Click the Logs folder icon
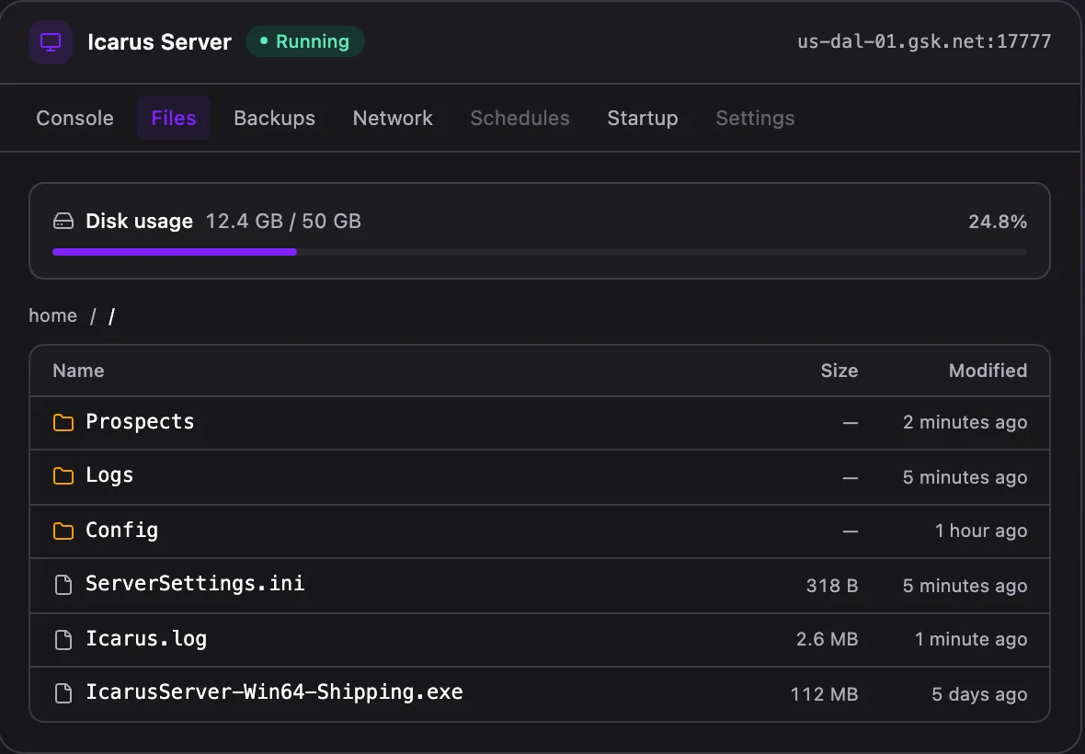The height and width of the screenshot is (754, 1085). (x=63, y=476)
